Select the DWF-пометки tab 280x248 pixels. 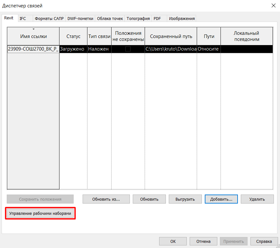[x=80, y=19]
